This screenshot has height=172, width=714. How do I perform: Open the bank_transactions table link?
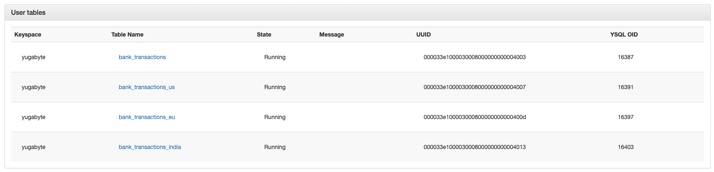point(142,57)
